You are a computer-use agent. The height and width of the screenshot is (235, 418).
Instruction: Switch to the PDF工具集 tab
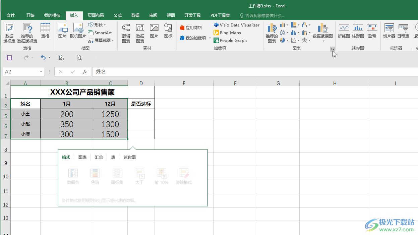[220, 15]
